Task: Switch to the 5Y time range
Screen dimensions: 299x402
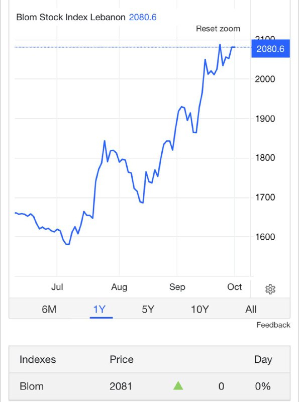Action: [148, 309]
